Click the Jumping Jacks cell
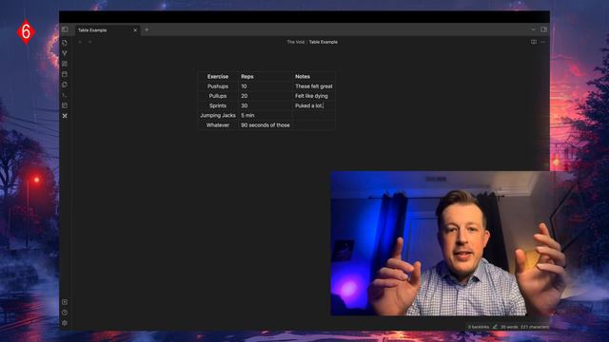Viewport: 609px width, 342px height. tap(218, 115)
